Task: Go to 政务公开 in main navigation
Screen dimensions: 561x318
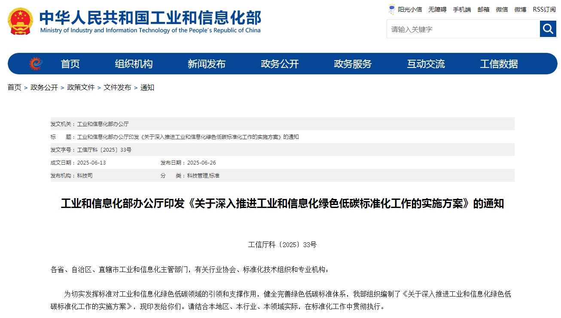Action: coord(280,64)
